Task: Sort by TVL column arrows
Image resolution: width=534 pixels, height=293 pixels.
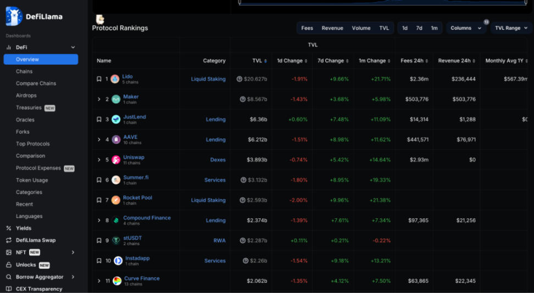Action: click(266, 61)
